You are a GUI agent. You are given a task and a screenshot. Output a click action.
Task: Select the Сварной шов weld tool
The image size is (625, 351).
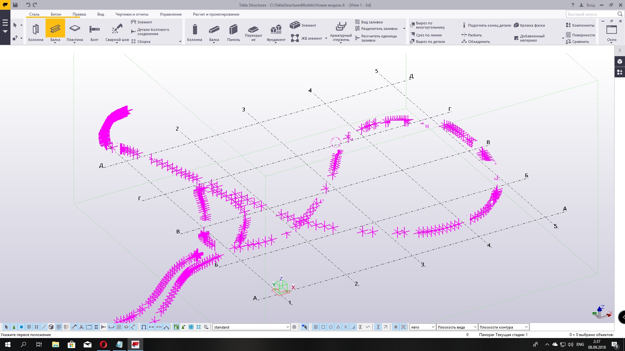click(117, 32)
